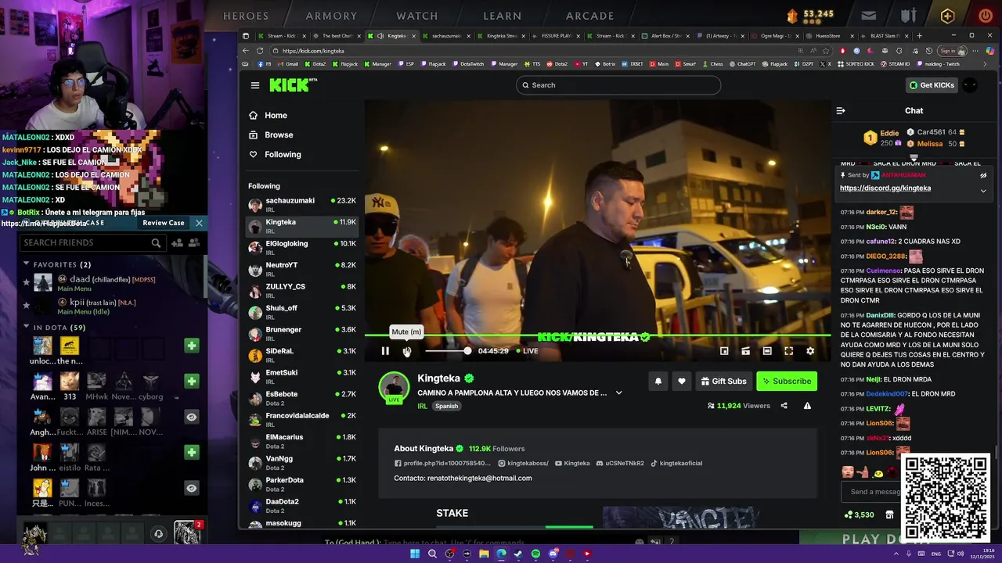Click the Dota power quit icon
This screenshot has height=563, width=1002.
click(986, 16)
